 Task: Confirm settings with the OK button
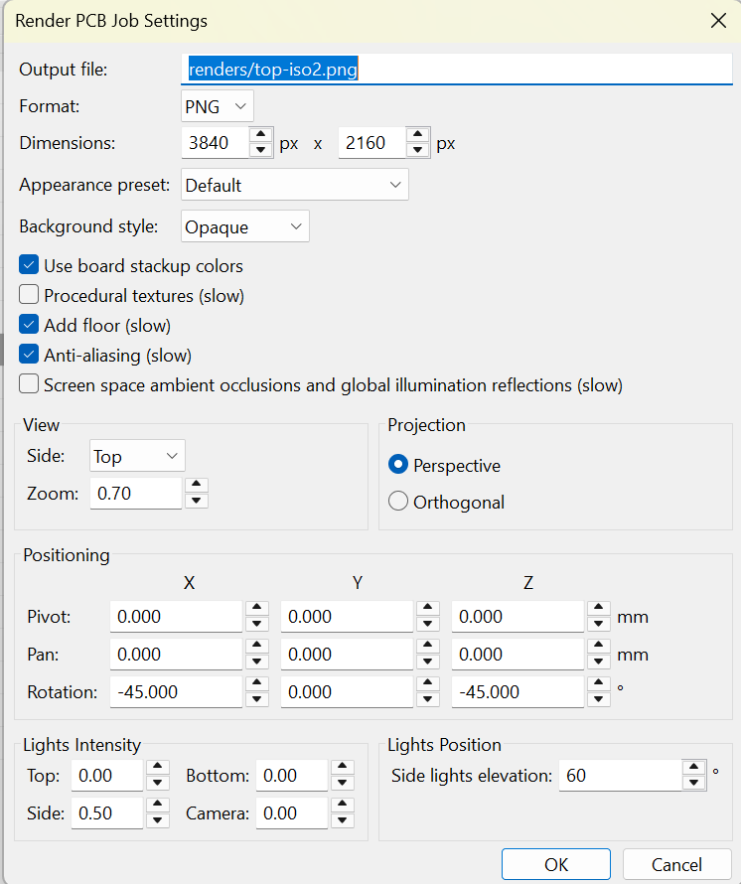[555, 863]
